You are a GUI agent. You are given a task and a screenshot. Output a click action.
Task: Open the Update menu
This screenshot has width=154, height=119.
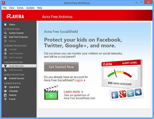click(30, 8)
